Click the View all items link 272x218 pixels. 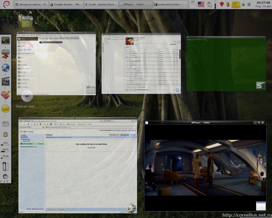coord(91,147)
